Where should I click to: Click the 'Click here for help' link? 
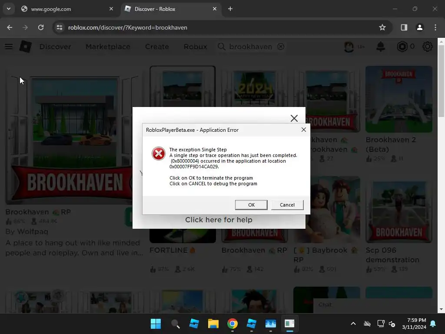pyautogui.click(x=219, y=220)
